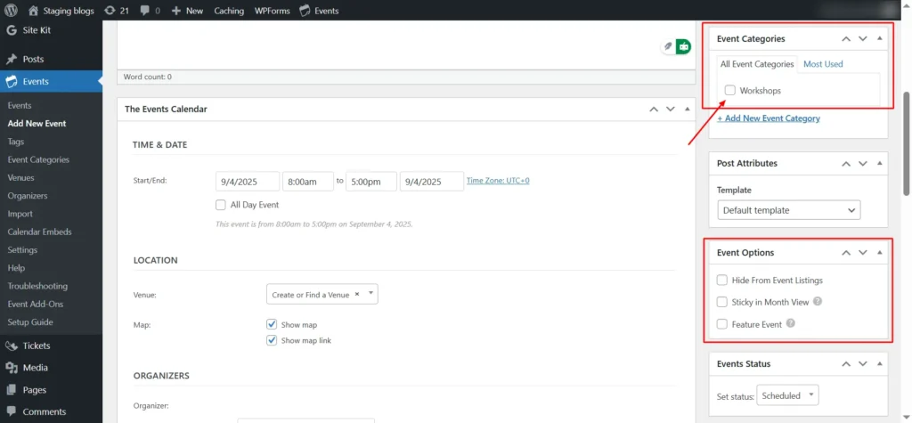
Task: Click the feather quill icon in editor
Action: (x=668, y=46)
